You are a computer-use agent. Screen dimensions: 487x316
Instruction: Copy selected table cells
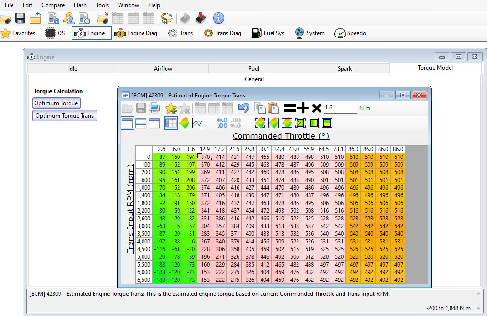[x=260, y=108]
